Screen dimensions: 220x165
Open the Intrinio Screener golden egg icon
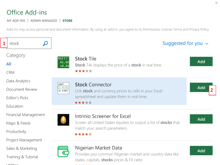pyautogui.click(x=63, y=120)
